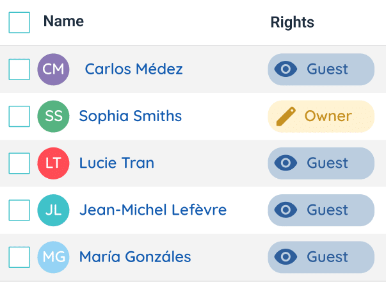The width and height of the screenshot is (386, 282).
Task: Select the checkbox for Sophia Smiths
Action: tap(19, 116)
